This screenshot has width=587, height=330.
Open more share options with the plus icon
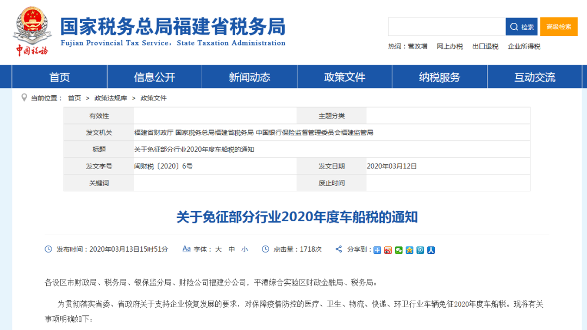[x=377, y=250]
